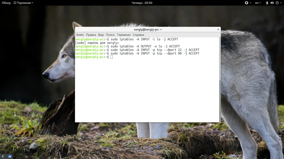Click the power icon in top bar
Viewport: 284px width, 159px height.
click(277, 3)
